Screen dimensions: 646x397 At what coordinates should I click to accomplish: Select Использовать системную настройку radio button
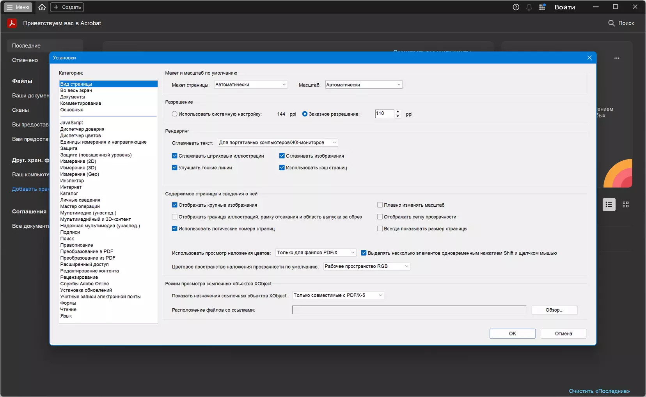174,114
